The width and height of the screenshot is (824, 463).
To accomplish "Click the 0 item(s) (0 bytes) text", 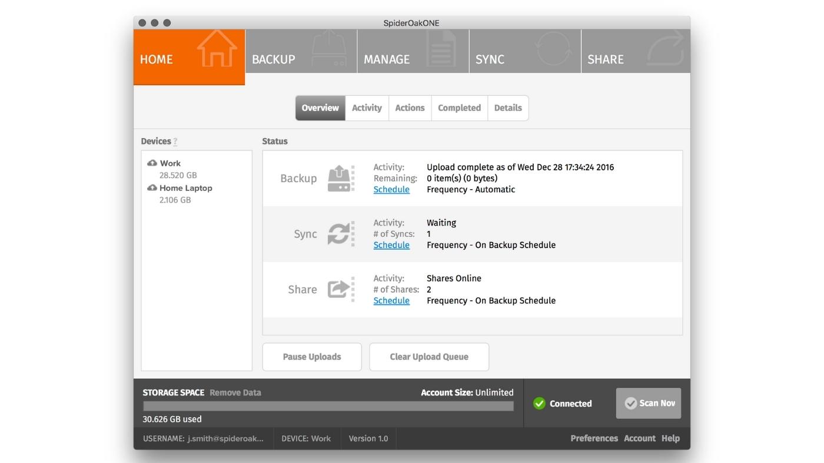I will click(462, 178).
